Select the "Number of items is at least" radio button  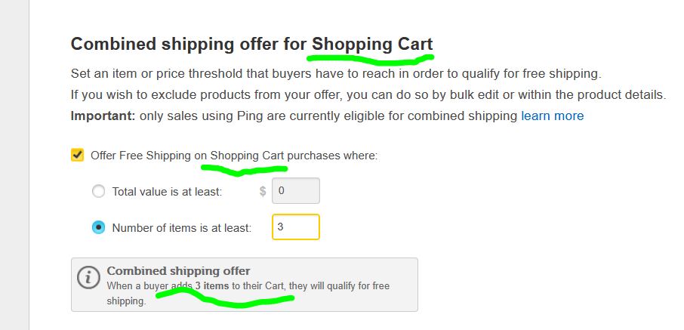pyautogui.click(x=98, y=227)
